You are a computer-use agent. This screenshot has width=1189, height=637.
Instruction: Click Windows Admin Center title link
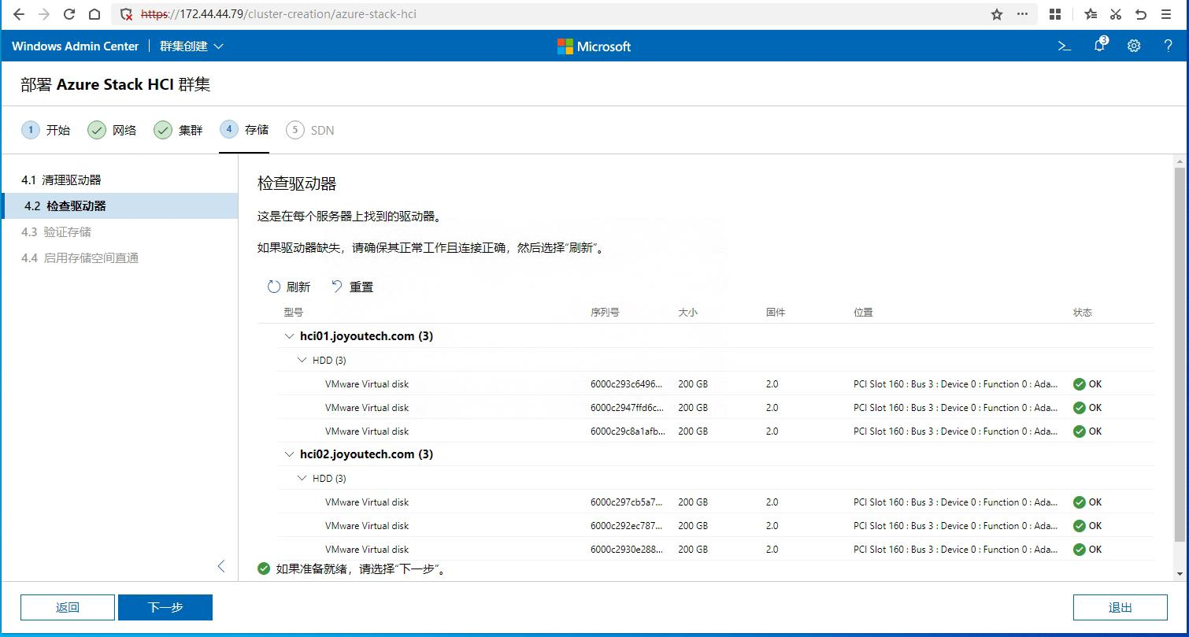point(75,46)
